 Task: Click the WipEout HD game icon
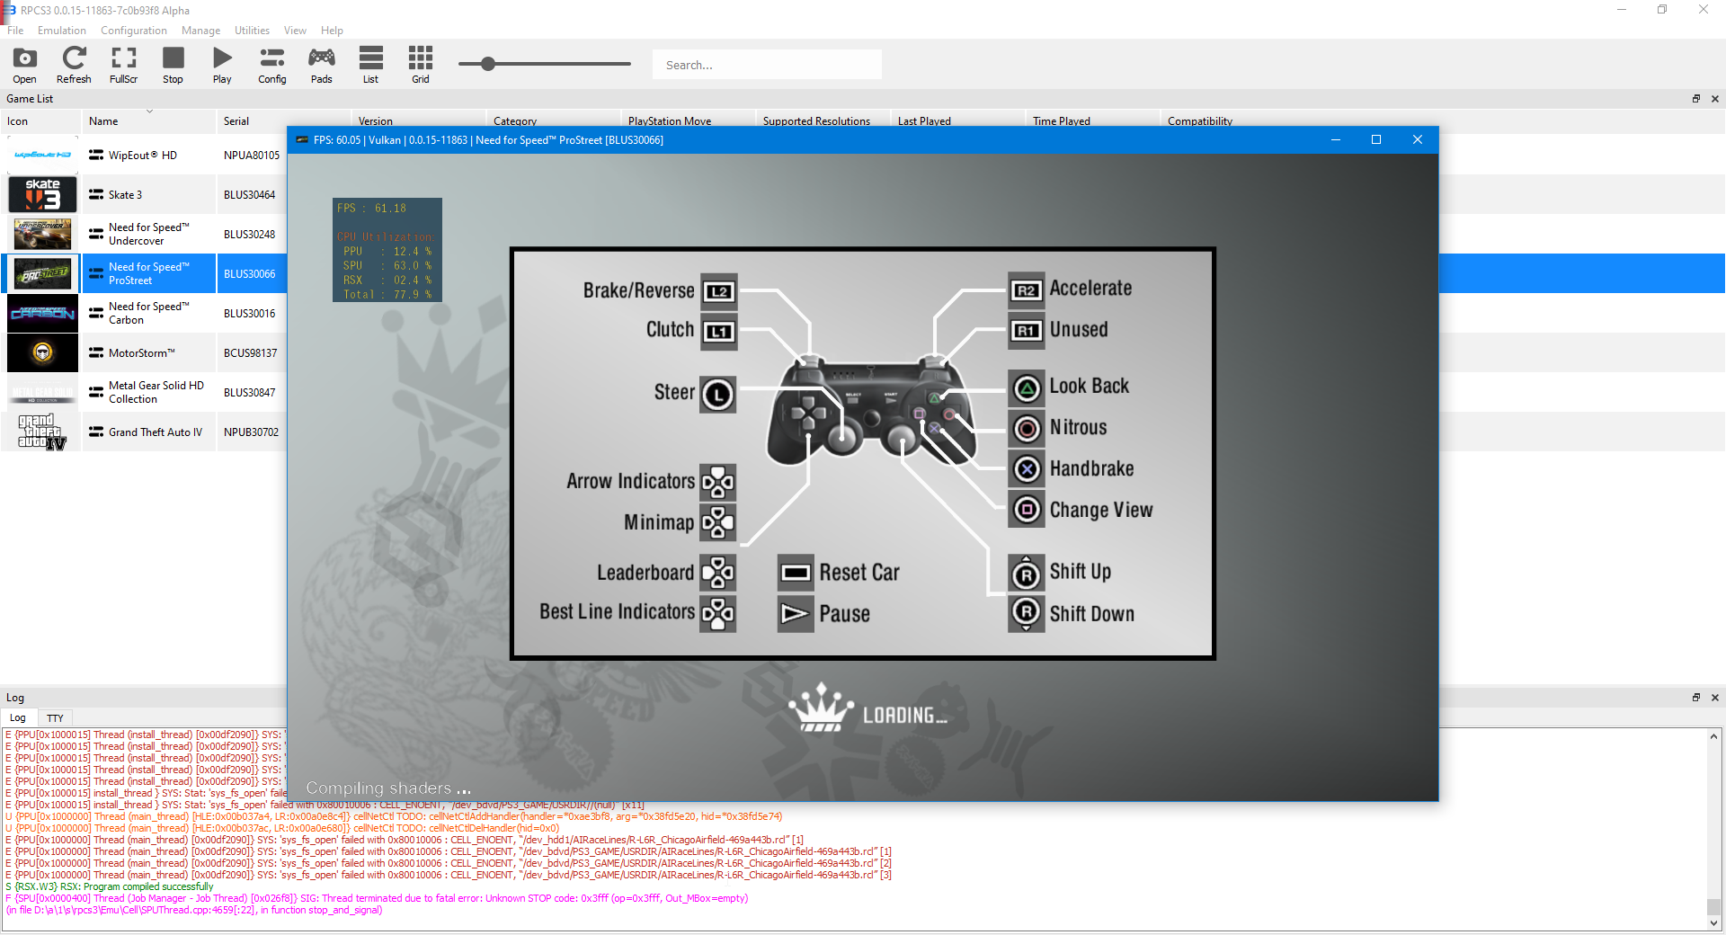(x=41, y=154)
